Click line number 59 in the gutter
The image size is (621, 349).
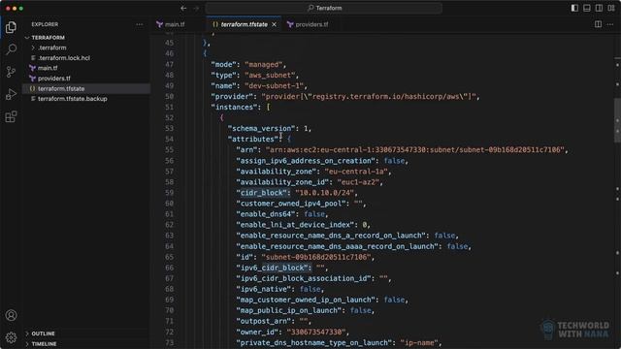click(169, 193)
